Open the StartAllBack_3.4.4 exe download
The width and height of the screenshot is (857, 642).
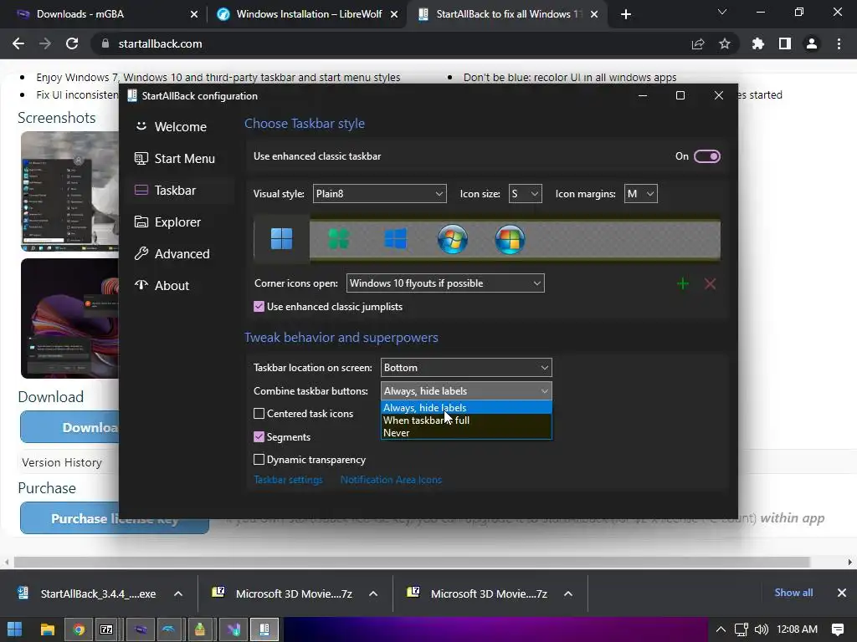(87, 594)
